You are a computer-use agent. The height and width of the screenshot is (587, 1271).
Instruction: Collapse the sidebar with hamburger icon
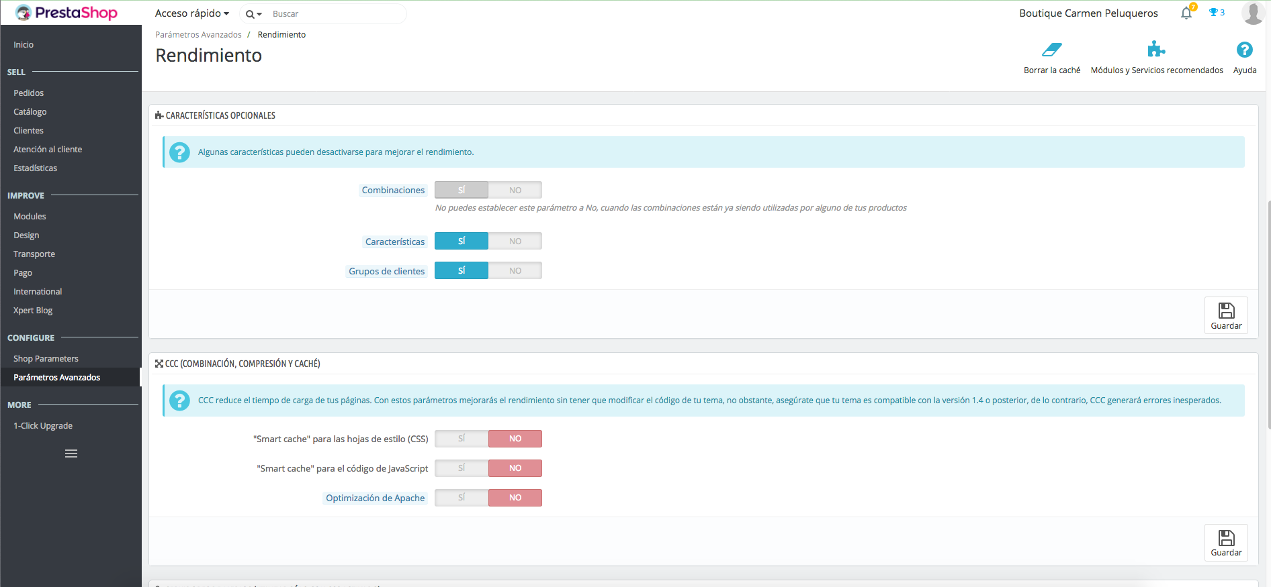[71, 453]
